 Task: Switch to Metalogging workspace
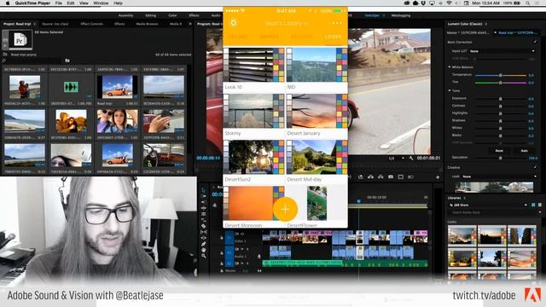click(x=400, y=15)
